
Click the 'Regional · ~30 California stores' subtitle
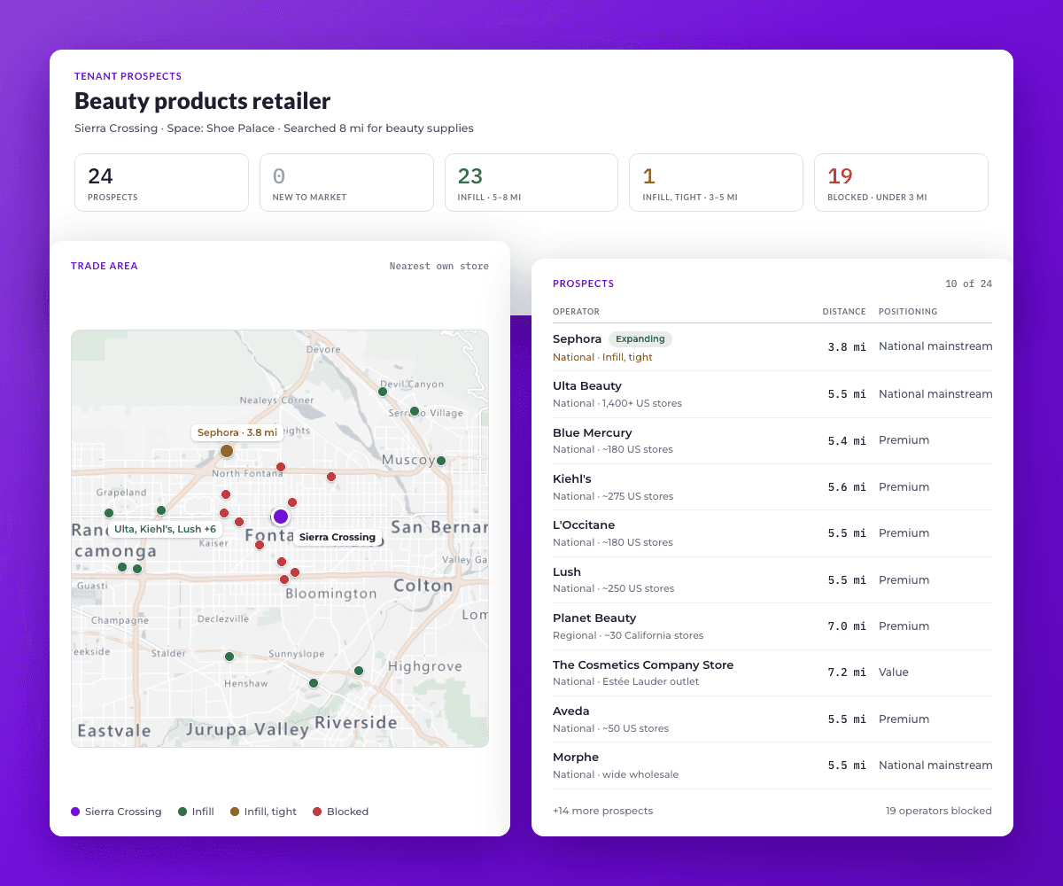click(x=628, y=635)
